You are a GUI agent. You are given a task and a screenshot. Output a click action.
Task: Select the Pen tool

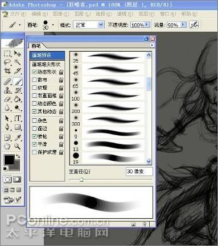[7, 127]
